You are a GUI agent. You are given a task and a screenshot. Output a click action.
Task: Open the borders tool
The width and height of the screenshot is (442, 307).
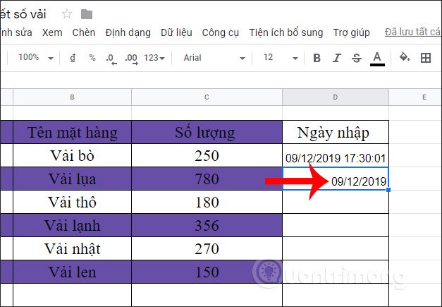425,58
